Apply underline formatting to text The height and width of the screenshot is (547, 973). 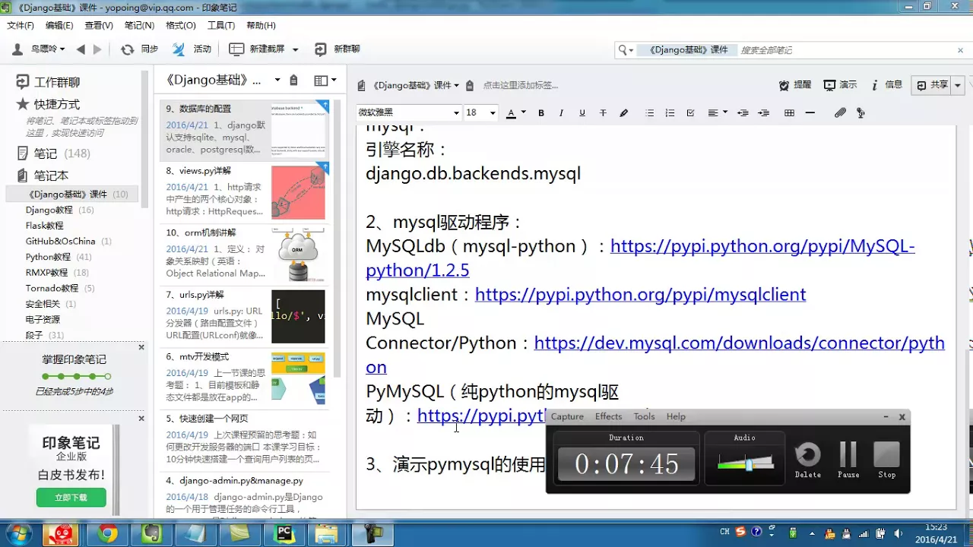tap(582, 113)
